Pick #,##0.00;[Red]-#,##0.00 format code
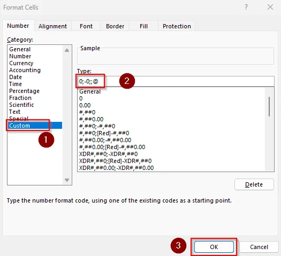The width and height of the screenshot is (281, 256). click(x=172, y=147)
